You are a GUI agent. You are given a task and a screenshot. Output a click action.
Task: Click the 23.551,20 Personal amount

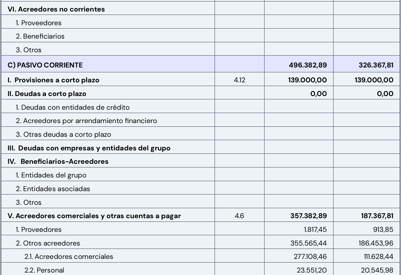point(312,270)
